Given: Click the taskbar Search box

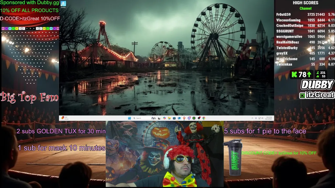Looking at the screenshot, I should tap(144, 118).
